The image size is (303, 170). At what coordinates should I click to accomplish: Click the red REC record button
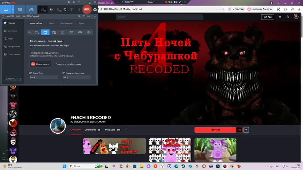tap(87, 9)
